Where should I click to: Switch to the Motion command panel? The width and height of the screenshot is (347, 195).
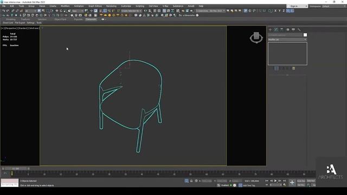tap(288, 29)
